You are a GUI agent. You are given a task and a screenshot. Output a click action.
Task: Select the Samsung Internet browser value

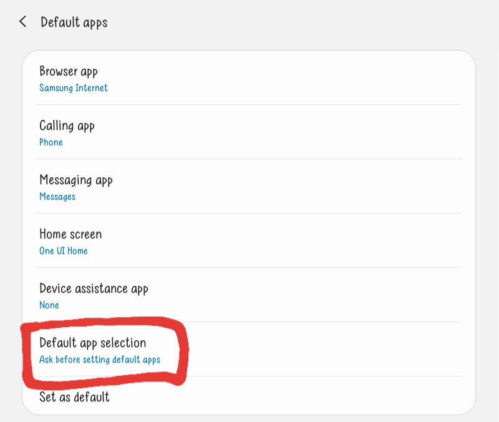[x=73, y=88]
